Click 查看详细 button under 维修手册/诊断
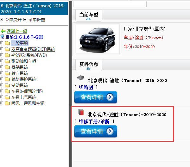The width and height of the screenshot is (190, 167). tap(96, 131)
